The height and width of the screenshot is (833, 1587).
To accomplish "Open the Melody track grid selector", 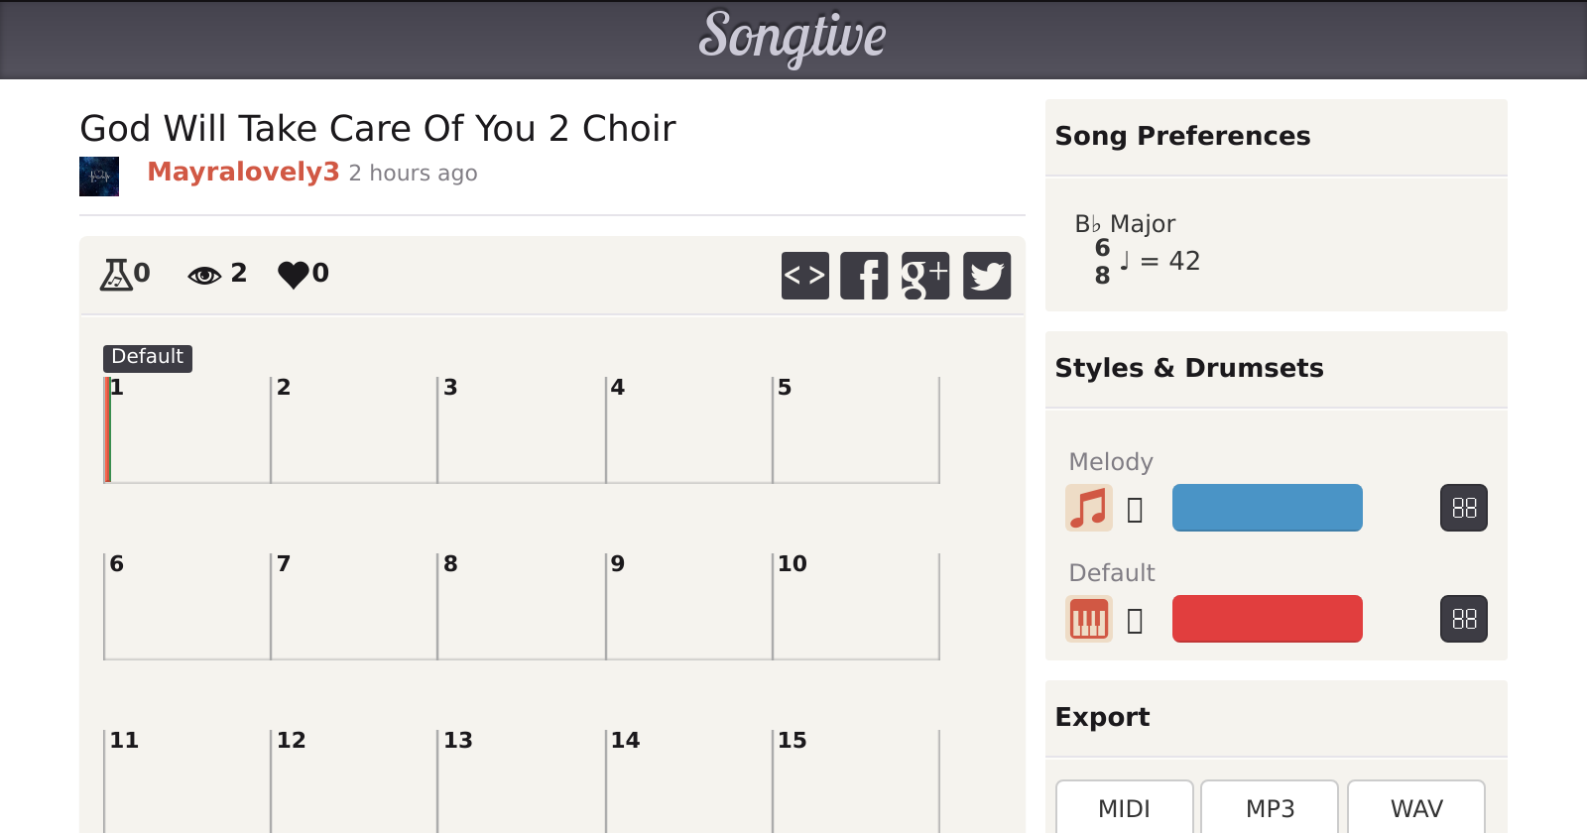I will pyautogui.click(x=1464, y=508).
